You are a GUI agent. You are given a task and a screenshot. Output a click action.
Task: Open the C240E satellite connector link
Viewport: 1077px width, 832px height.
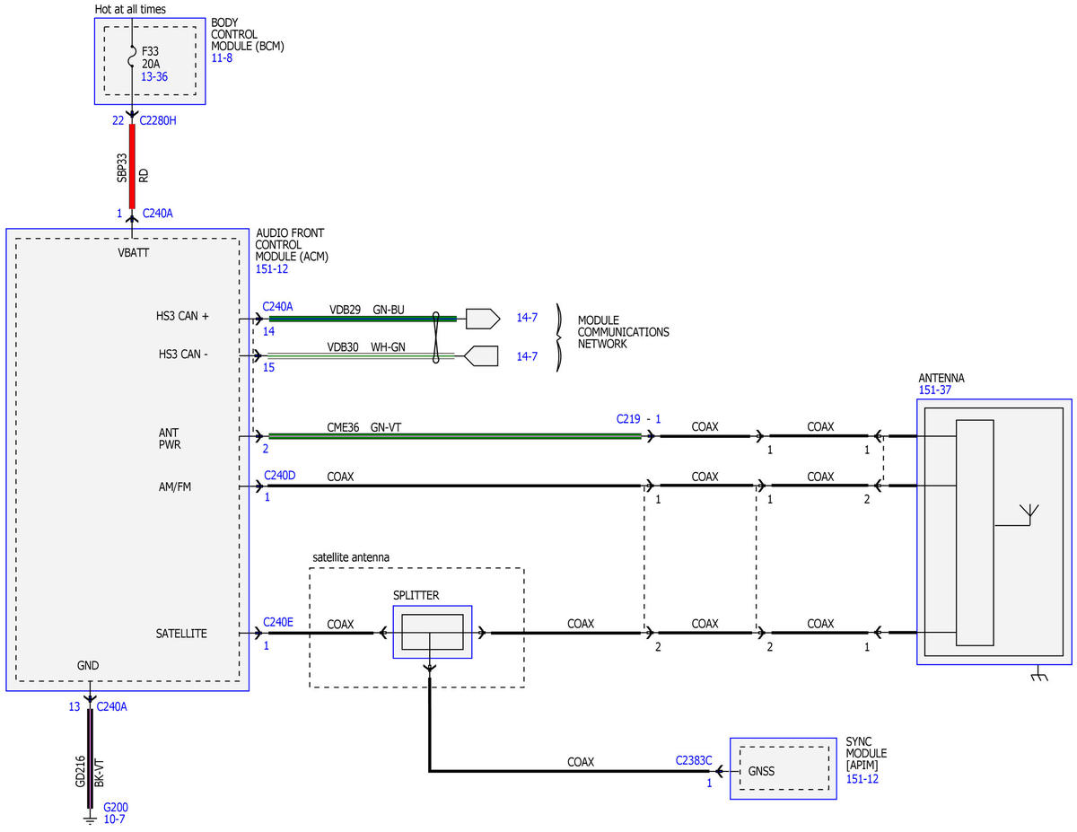coord(277,621)
